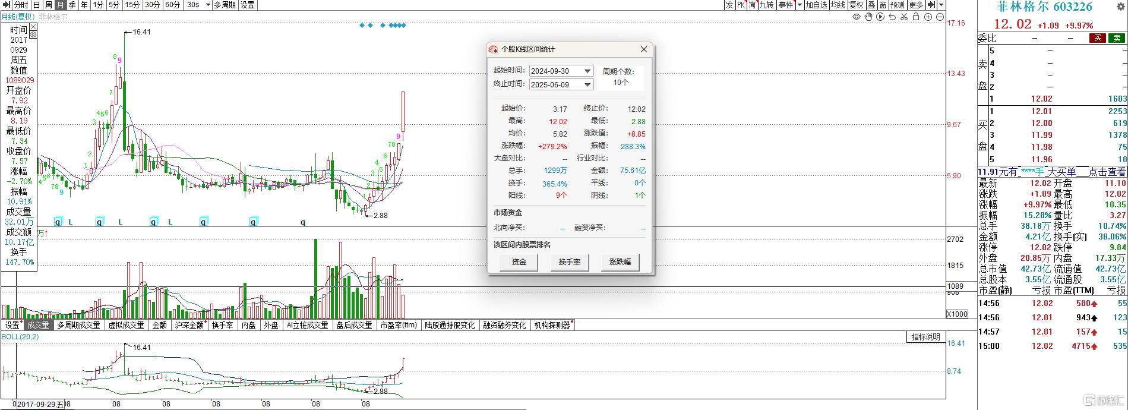1128x410 pixels.
Task: Open 预测 forecast tool
Action: pos(898,5)
